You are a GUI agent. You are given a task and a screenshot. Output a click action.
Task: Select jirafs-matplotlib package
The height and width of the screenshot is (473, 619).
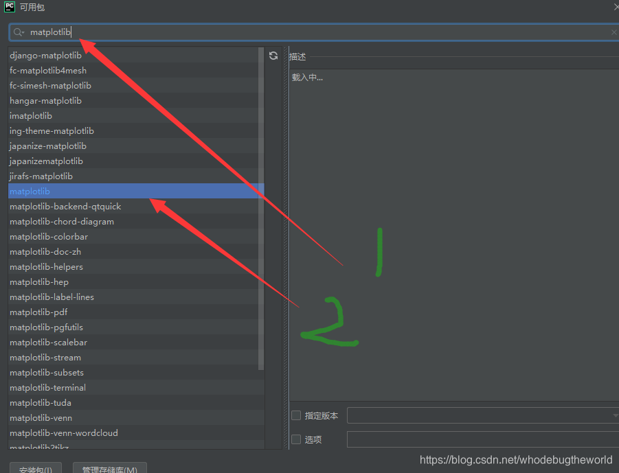click(x=136, y=176)
